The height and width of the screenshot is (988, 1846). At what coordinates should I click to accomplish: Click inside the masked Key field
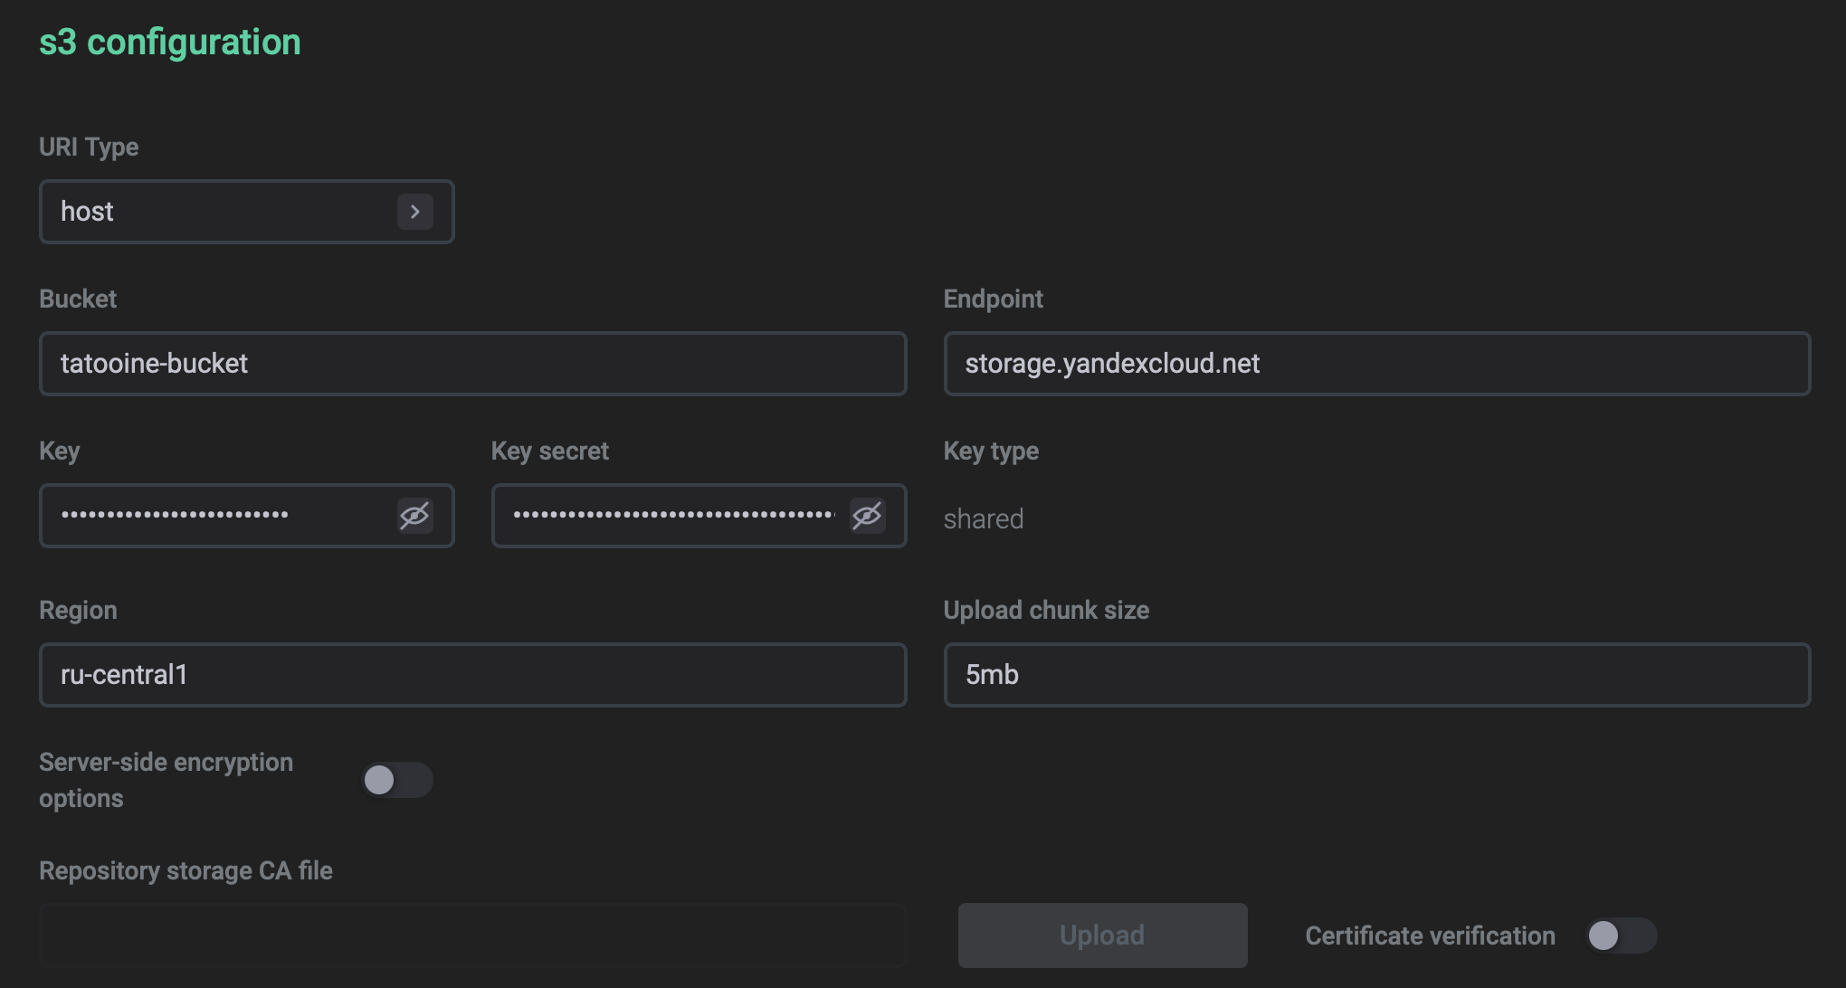click(x=217, y=516)
